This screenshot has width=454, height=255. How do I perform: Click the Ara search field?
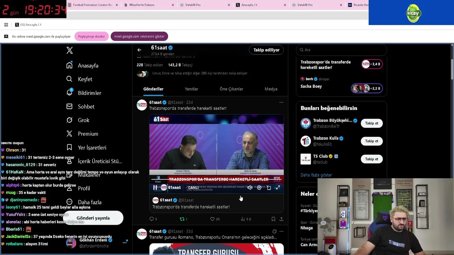[341, 50]
